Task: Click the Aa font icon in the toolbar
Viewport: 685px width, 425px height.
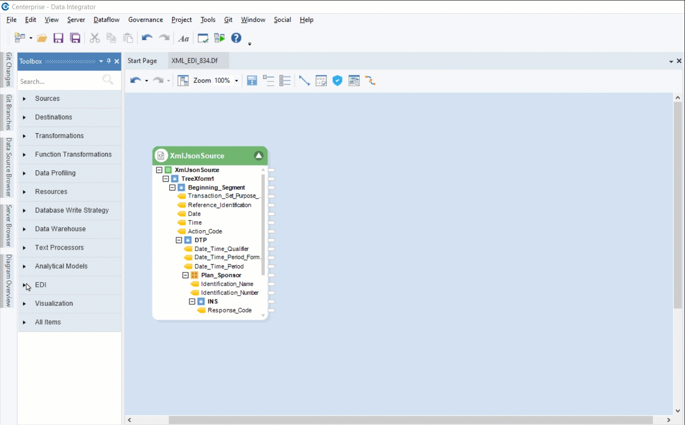Action: 183,39
